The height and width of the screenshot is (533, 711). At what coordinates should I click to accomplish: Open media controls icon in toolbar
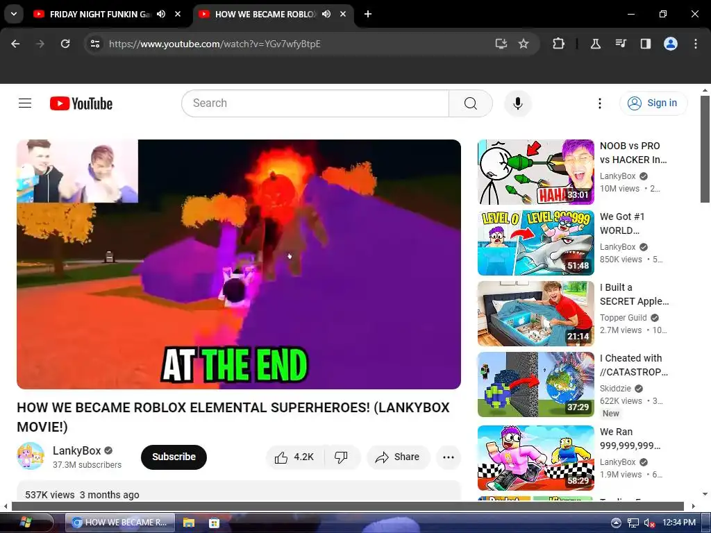coord(620,44)
